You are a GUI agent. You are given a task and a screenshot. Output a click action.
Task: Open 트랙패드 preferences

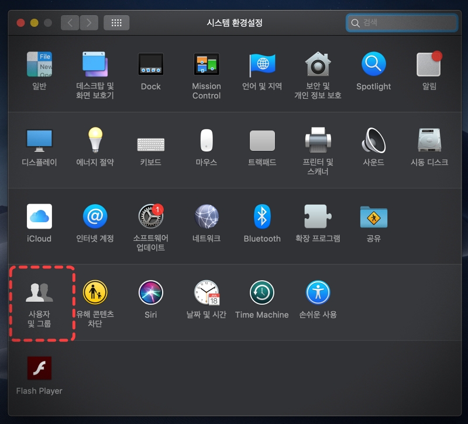262,140
